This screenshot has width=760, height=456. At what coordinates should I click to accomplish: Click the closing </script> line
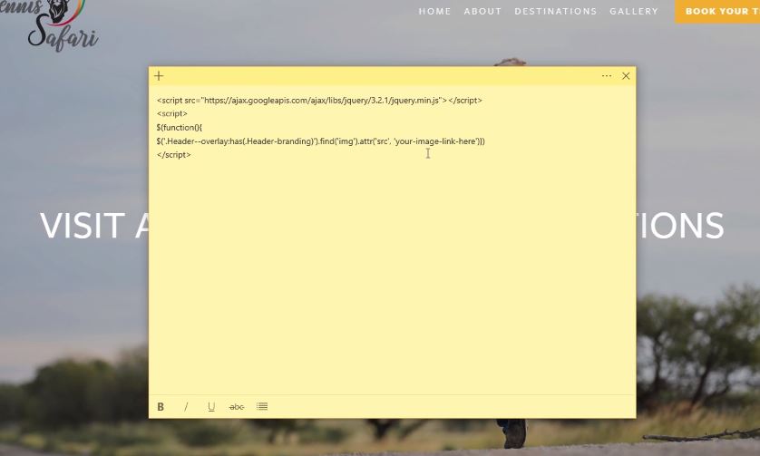coord(174,155)
